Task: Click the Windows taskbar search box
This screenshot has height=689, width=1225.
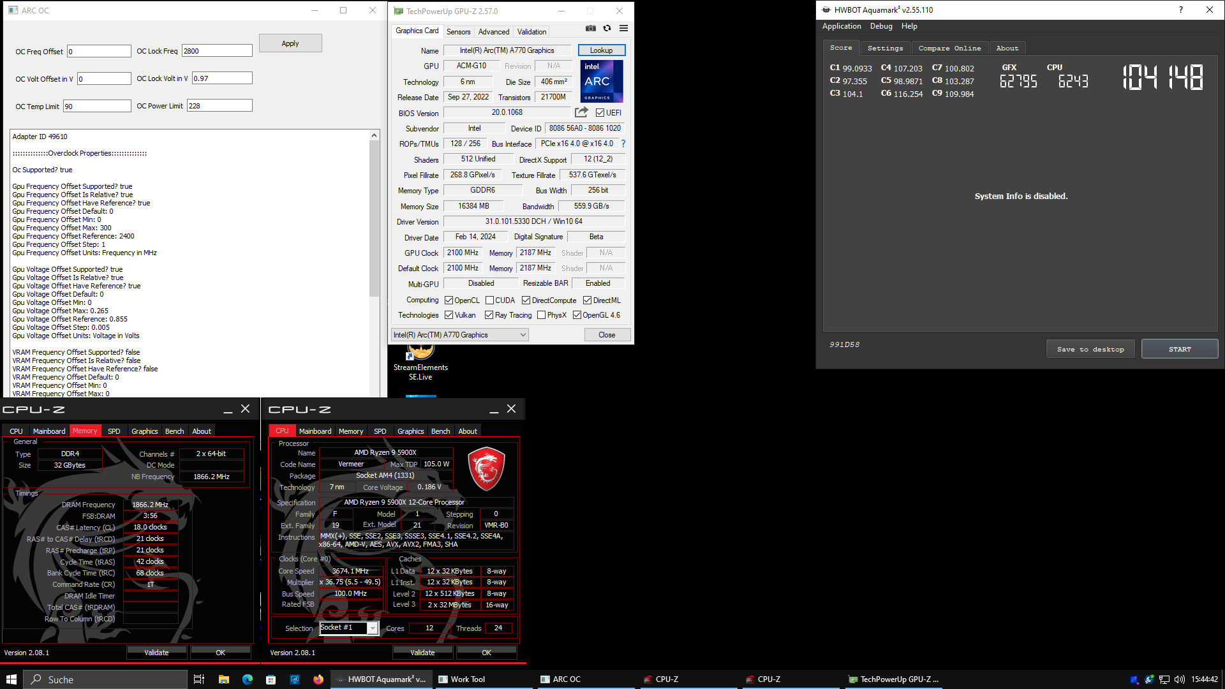Action: click(x=106, y=679)
